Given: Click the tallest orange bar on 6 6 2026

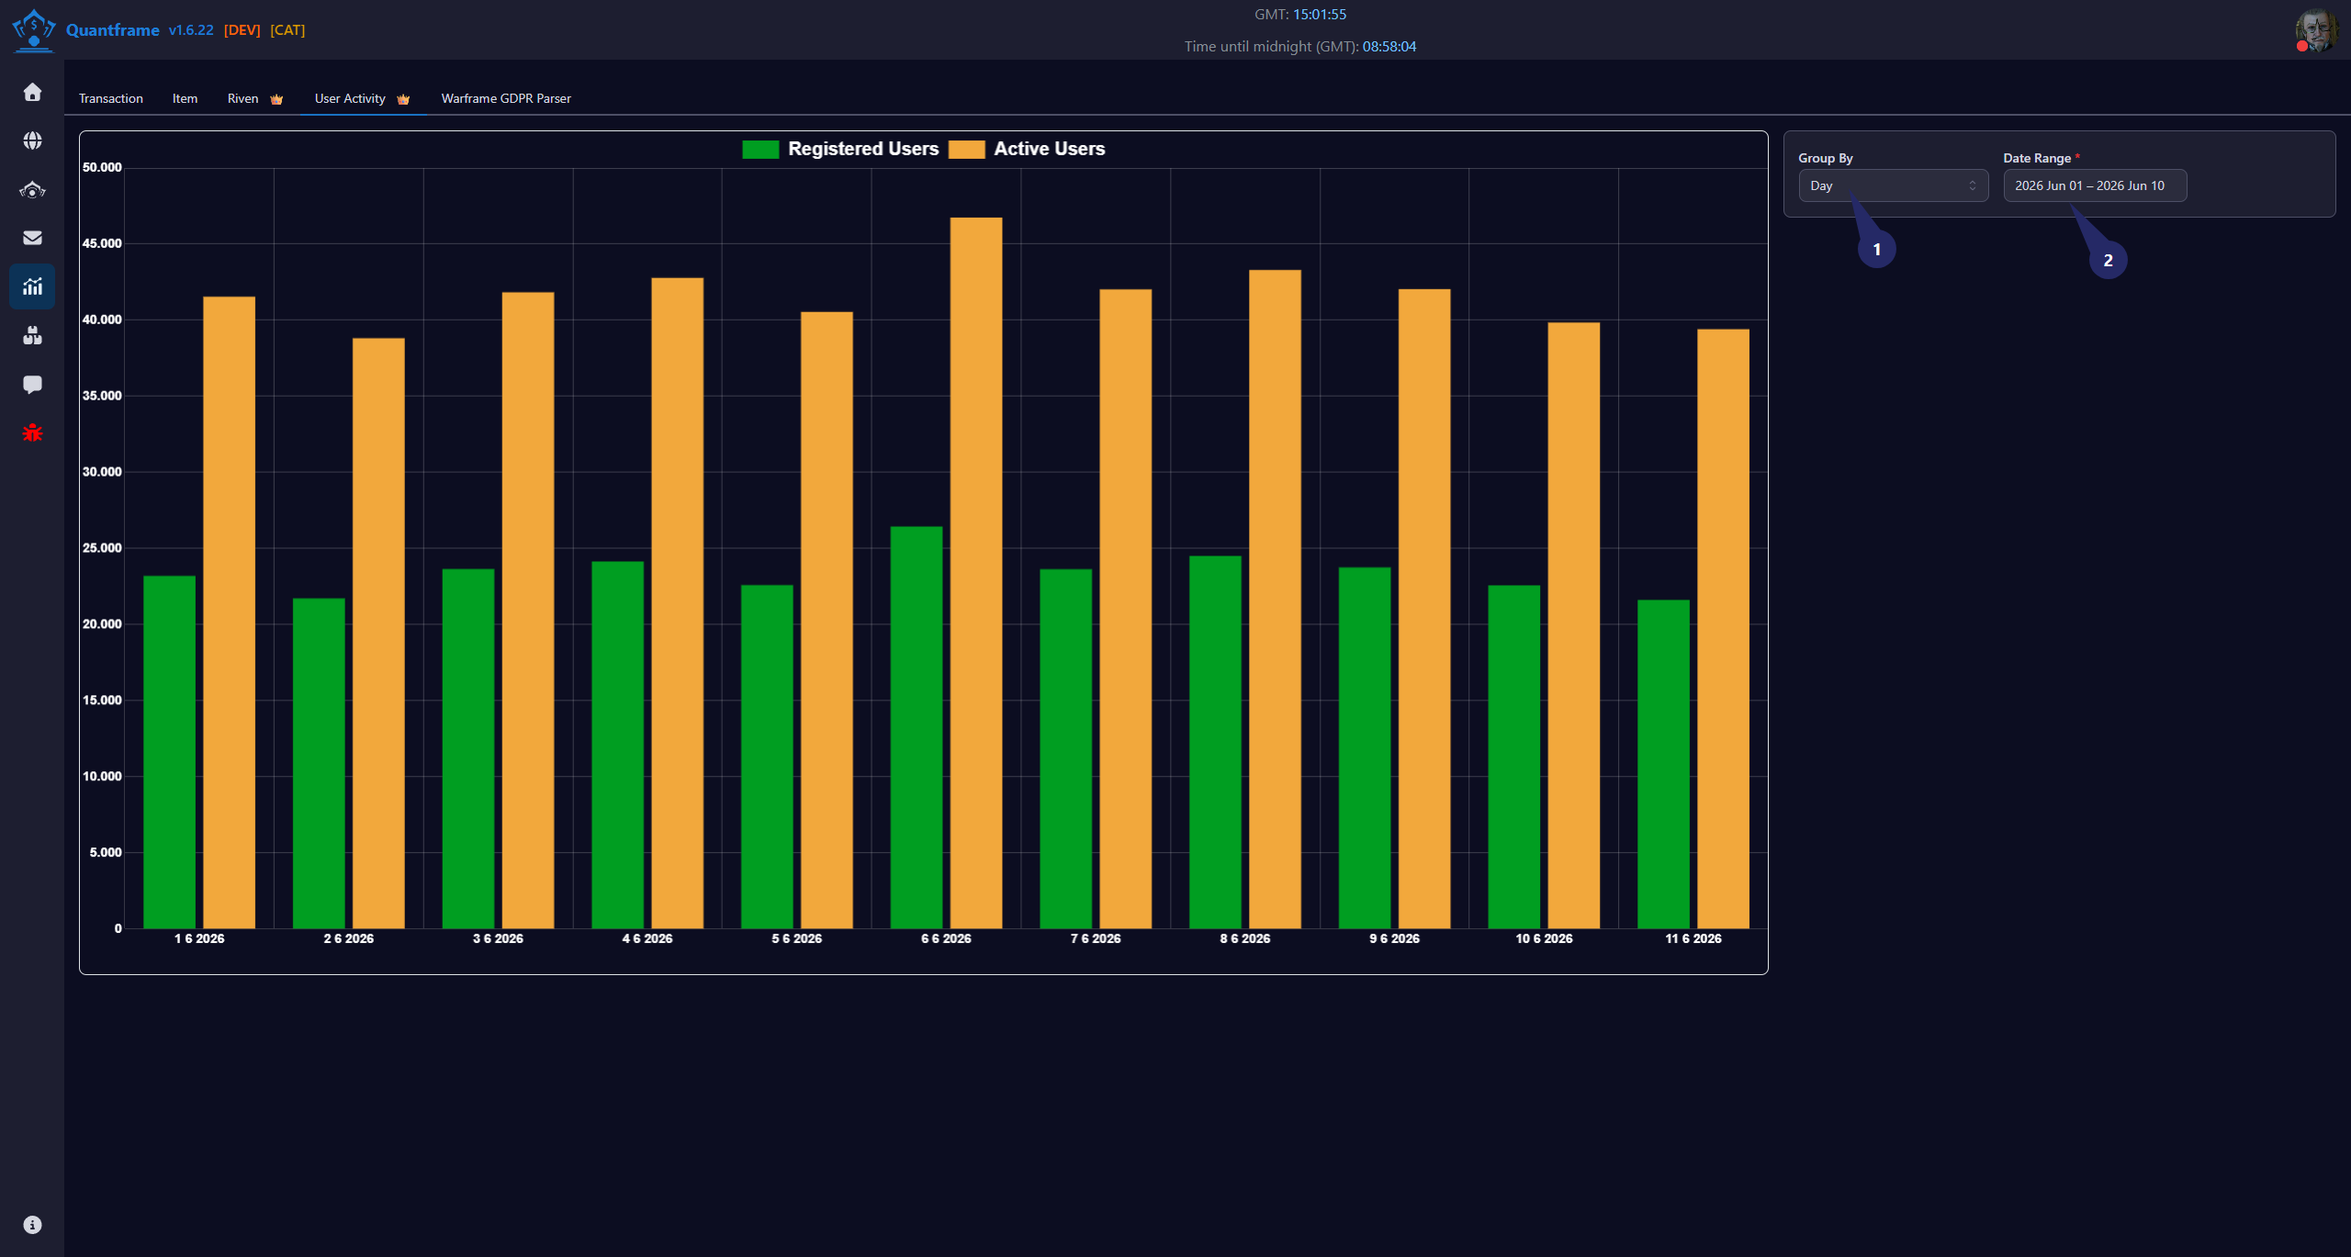Looking at the screenshot, I should coord(976,573).
